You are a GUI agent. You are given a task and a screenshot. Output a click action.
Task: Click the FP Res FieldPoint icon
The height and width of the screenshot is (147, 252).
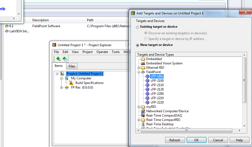(x=67, y=87)
